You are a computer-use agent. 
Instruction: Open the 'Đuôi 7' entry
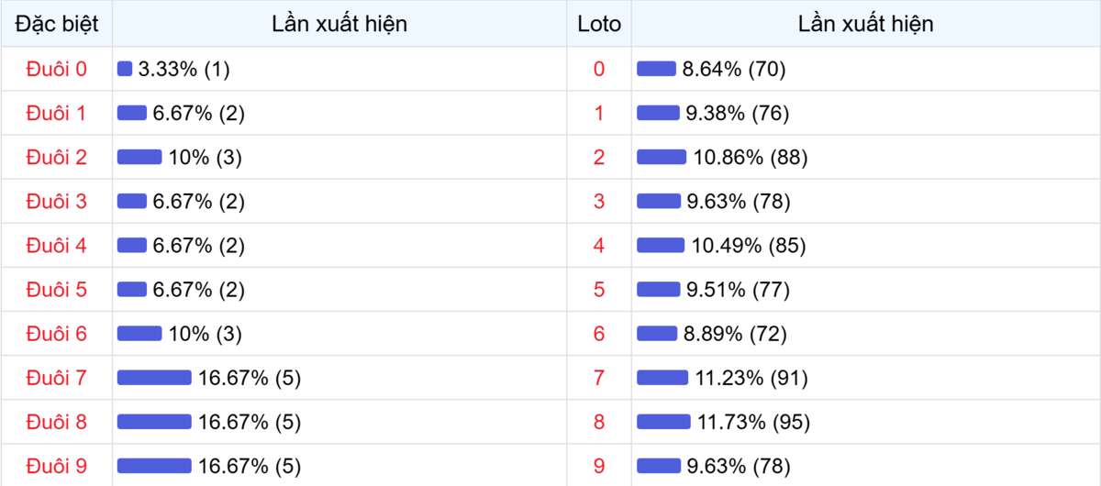tap(57, 378)
